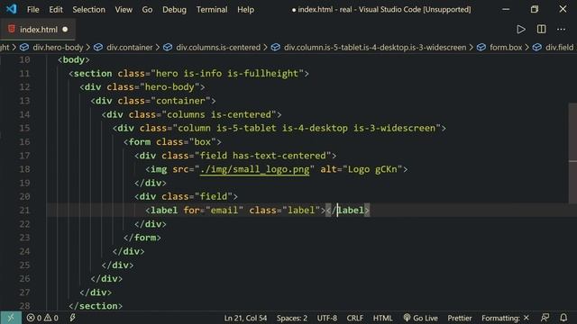The width and height of the screenshot is (577, 324).
Task: Select the index.html editor tab
Action: click(x=38, y=30)
